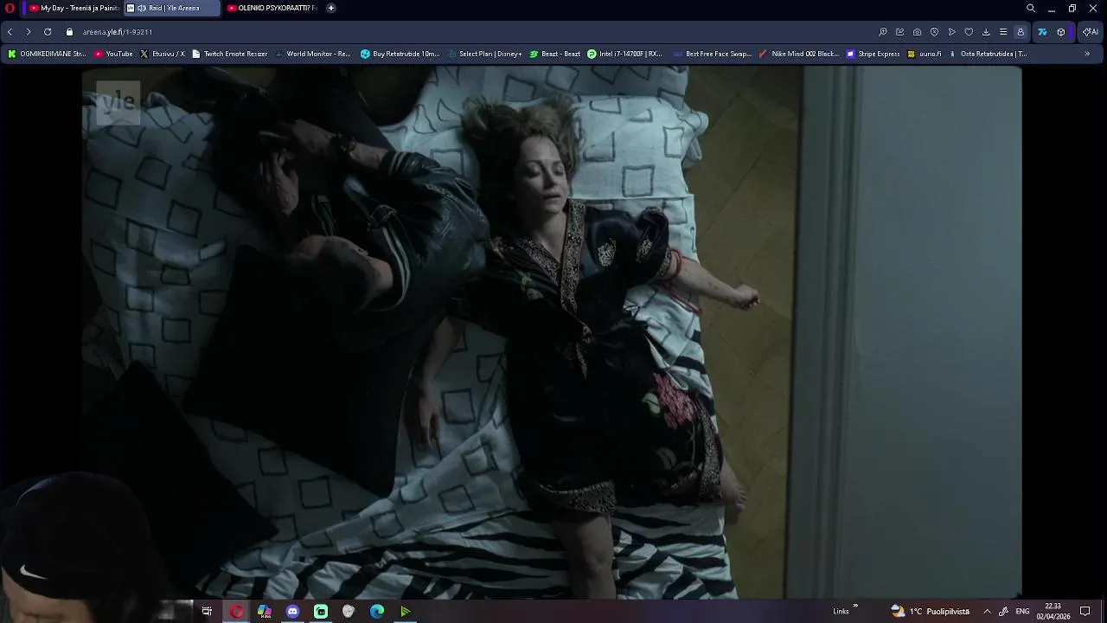Open the notification center icon

coord(1085,611)
